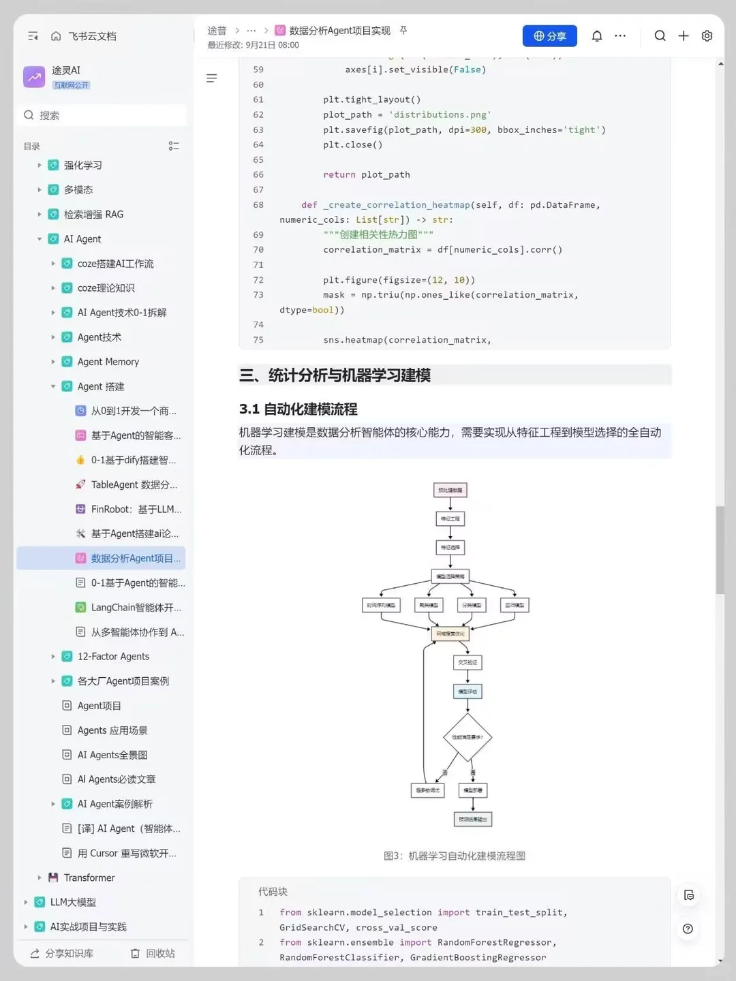
Task: Open 0-1基于dify搭建智... document
Action: click(x=134, y=460)
